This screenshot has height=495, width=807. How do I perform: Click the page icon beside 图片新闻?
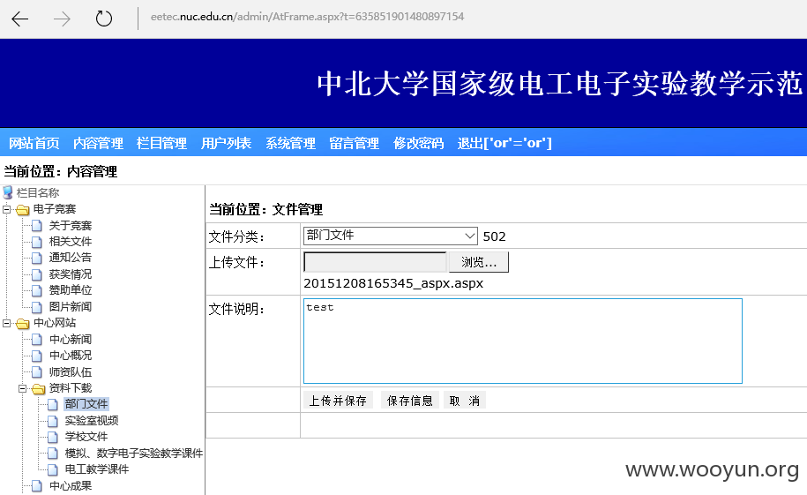pos(36,307)
